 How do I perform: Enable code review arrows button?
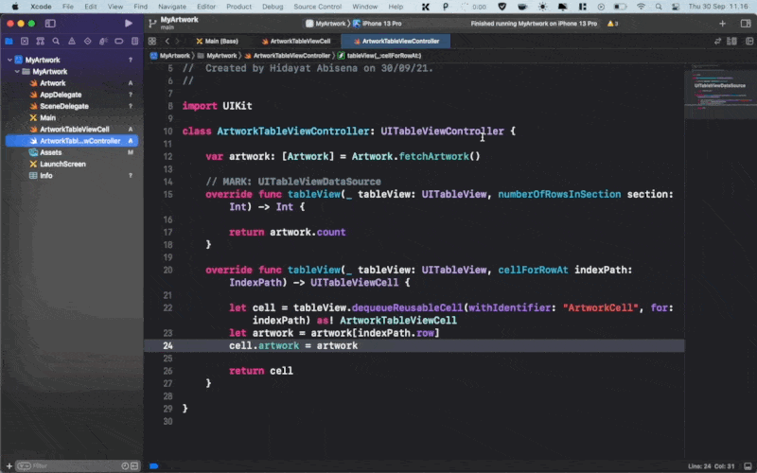[717, 41]
